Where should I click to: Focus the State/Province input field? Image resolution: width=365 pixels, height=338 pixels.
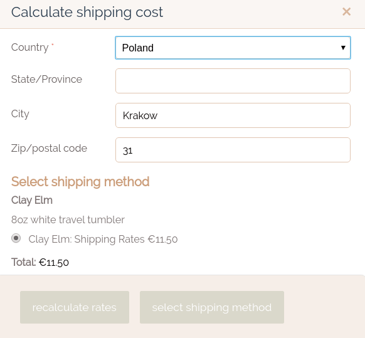point(233,81)
